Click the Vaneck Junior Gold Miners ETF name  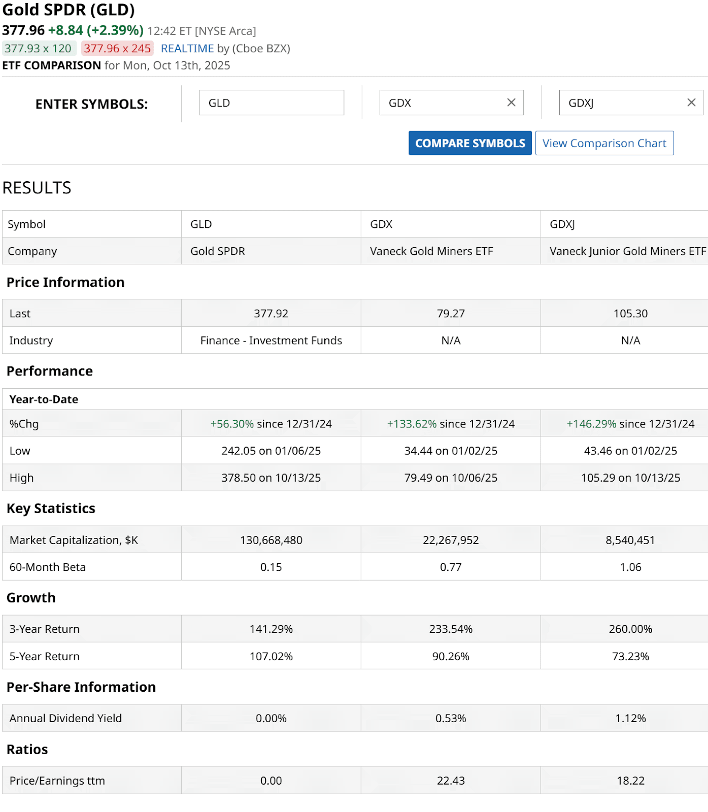(x=627, y=251)
